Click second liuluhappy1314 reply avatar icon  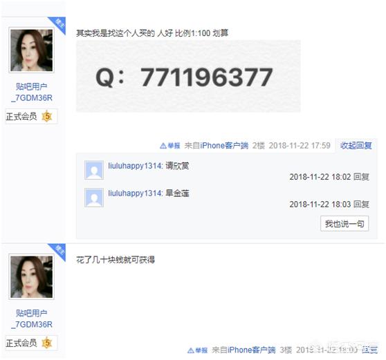click(x=94, y=198)
